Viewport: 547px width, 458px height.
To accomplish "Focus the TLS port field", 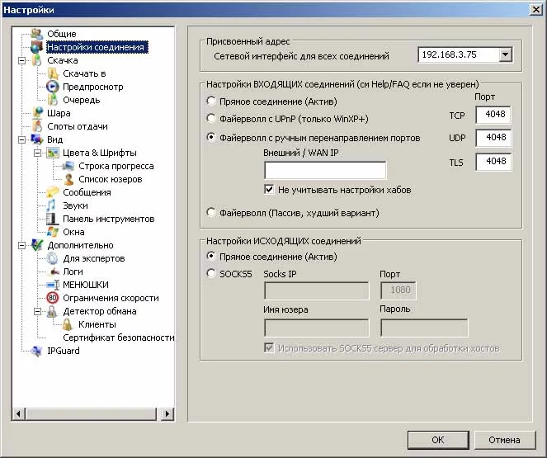I will click(x=493, y=161).
